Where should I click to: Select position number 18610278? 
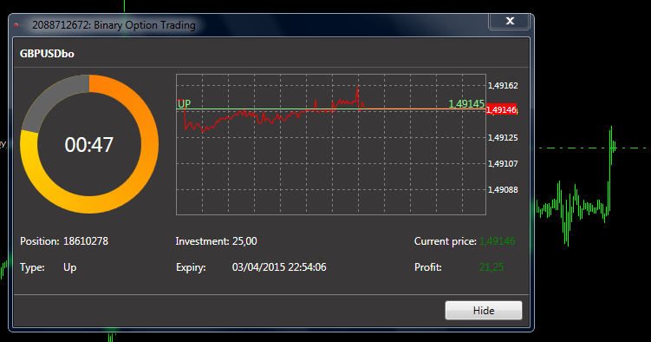point(86,241)
